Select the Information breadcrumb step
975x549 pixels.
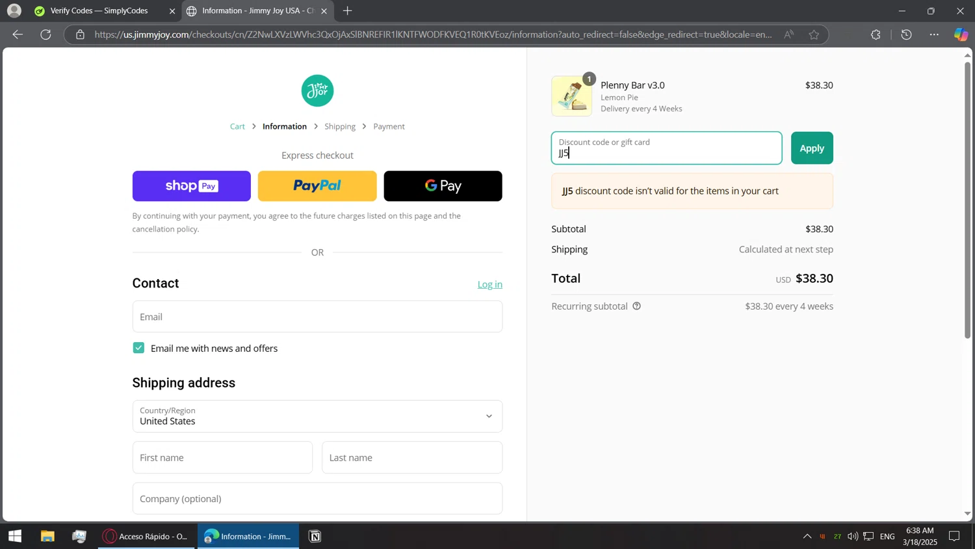click(x=285, y=126)
